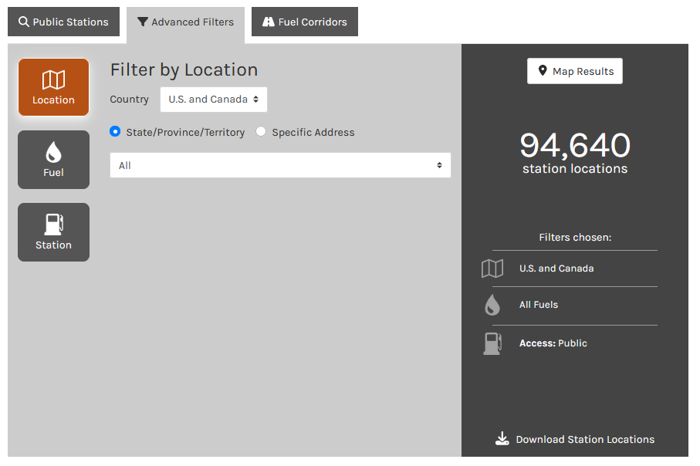Open the state selector dropdown showing All

[x=280, y=165]
